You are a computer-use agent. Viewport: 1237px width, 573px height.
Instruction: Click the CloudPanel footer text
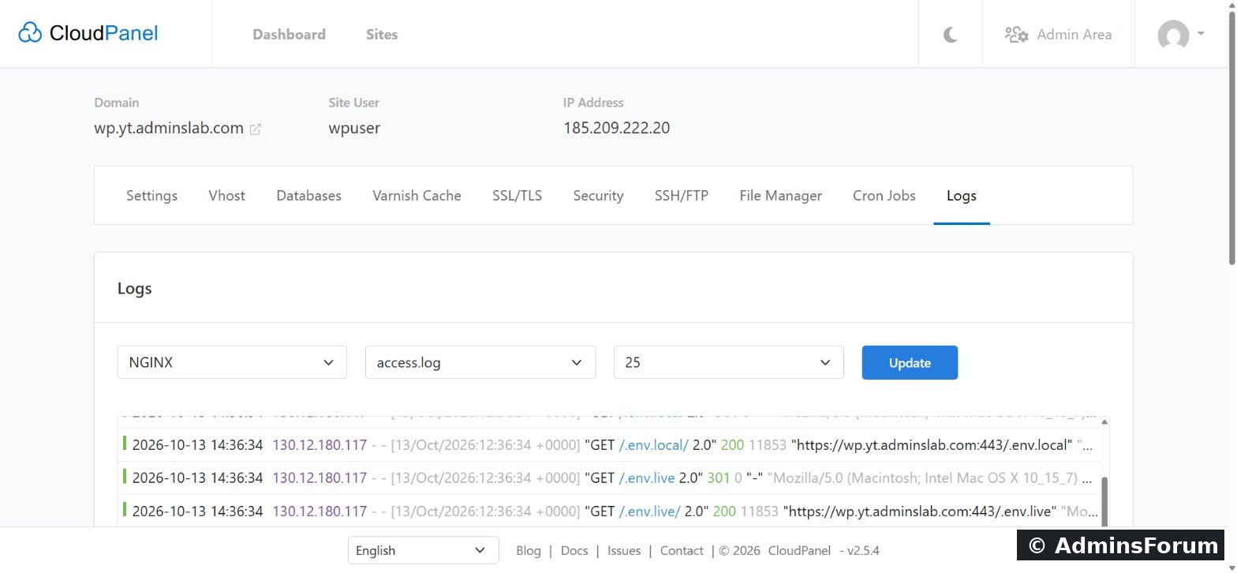click(x=799, y=551)
